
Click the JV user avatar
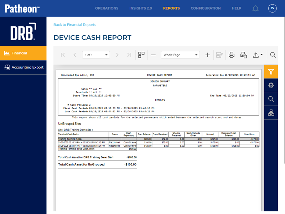[x=272, y=8]
